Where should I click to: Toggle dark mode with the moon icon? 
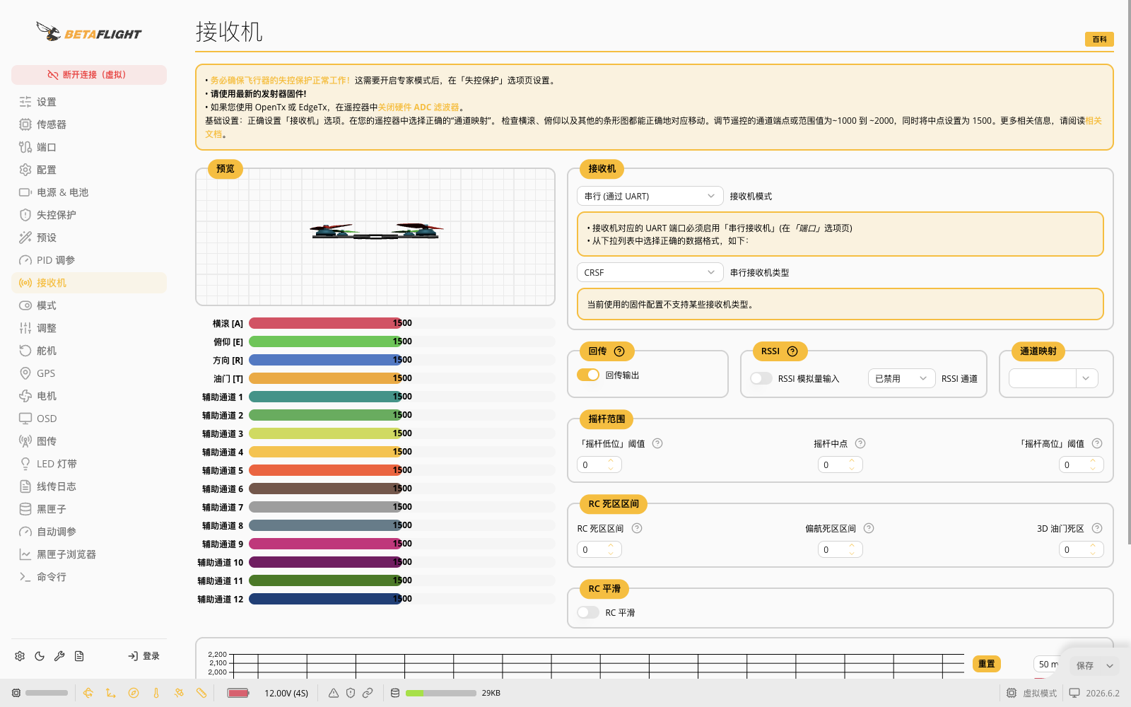coord(40,656)
